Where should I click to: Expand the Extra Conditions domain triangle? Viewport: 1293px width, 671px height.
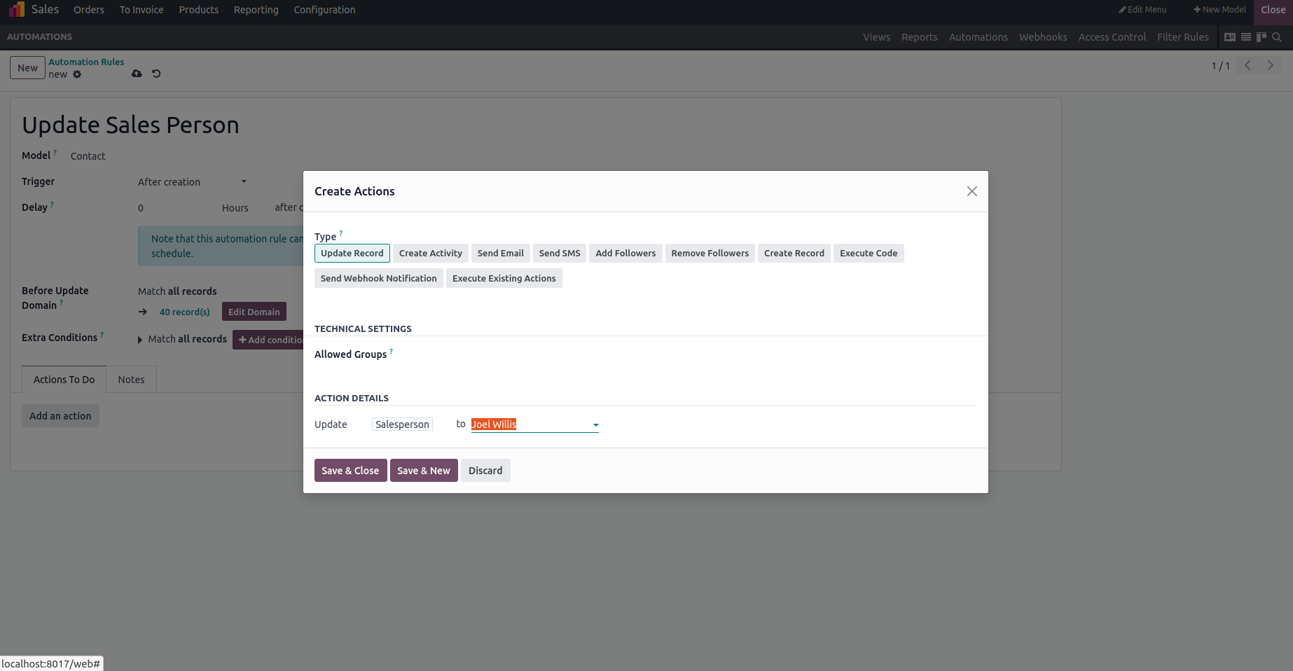pyautogui.click(x=140, y=340)
